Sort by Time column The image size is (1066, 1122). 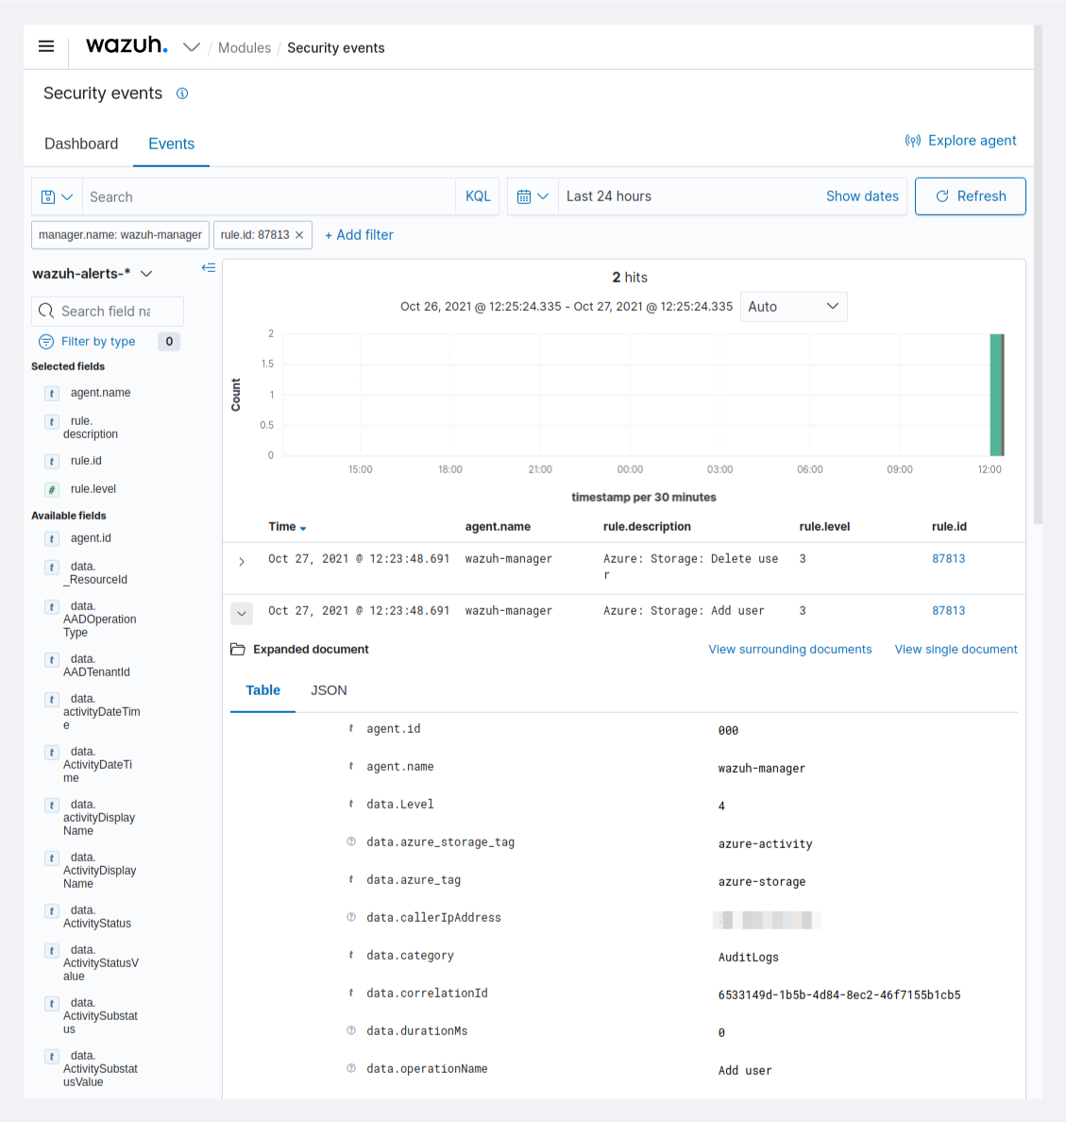coord(287,527)
